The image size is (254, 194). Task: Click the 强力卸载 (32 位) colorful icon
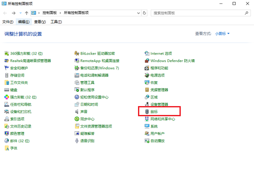pyautogui.click(x=6, y=97)
